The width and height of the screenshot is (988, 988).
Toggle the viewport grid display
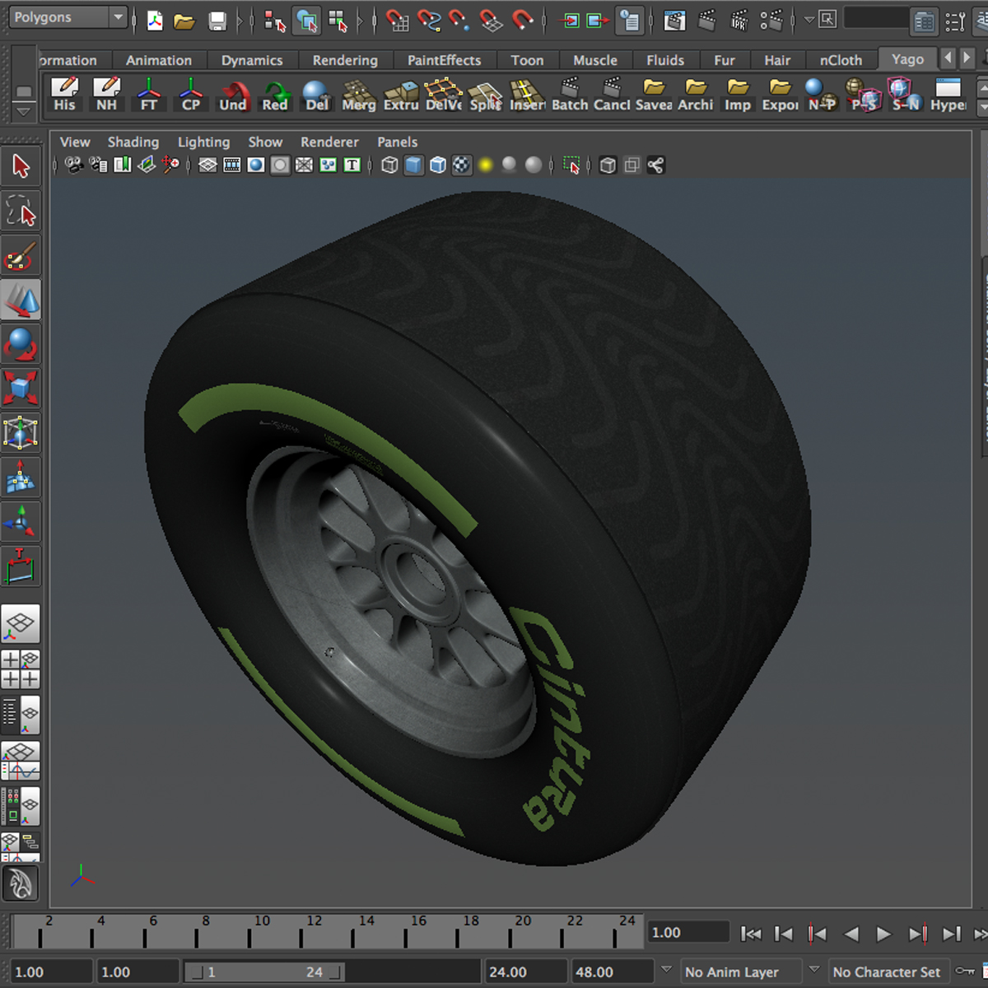(207, 165)
